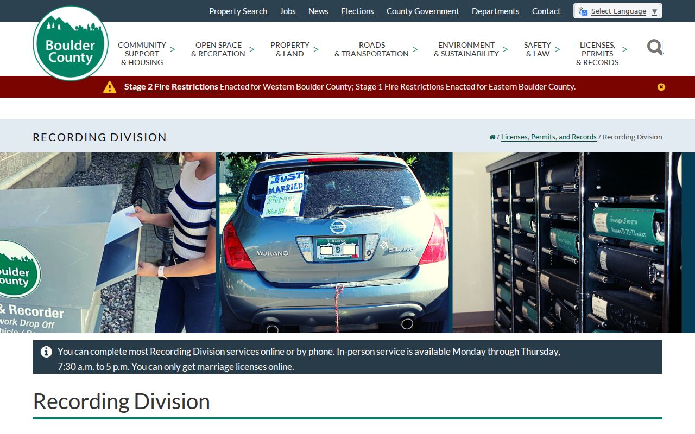The image size is (695, 434).
Task: Click the Google Translate icon
Action: [x=583, y=11]
